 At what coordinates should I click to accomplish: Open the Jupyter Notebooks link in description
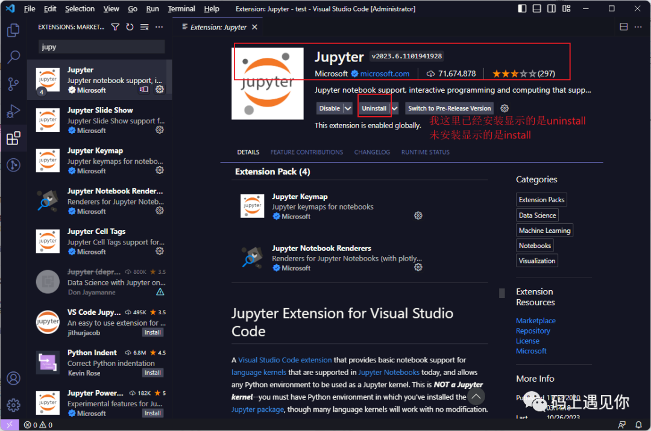coord(389,372)
